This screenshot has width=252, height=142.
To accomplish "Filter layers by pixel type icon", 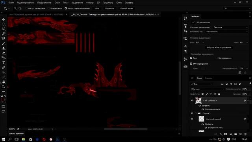I will point(222,84).
